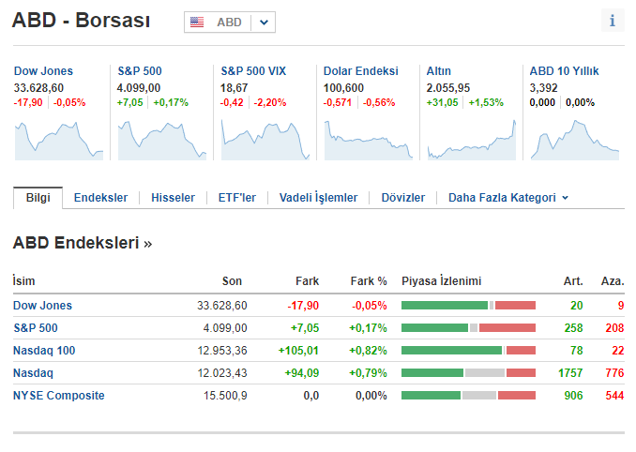The width and height of the screenshot is (636, 452).
Task: Open the ABD country dropdown
Action: click(x=264, y=23)
